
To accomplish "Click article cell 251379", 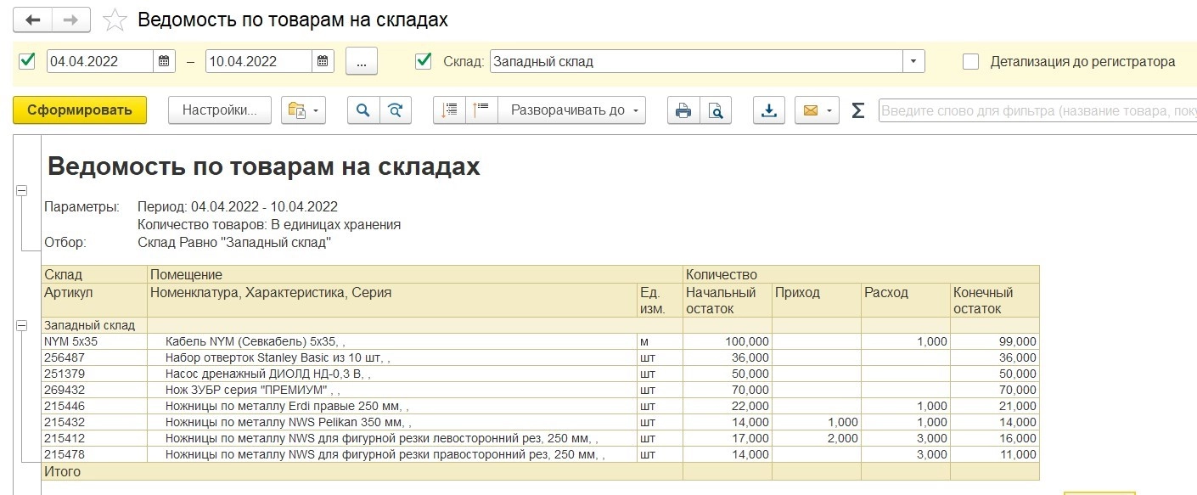I will [x=94, y=374].
